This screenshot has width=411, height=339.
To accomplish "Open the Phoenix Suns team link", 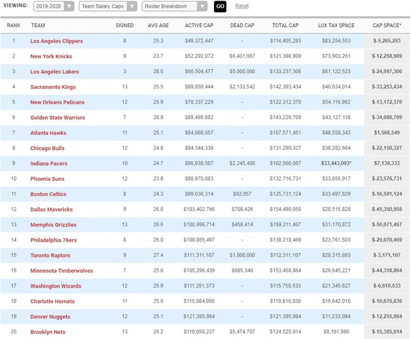I will coord(47,179).
